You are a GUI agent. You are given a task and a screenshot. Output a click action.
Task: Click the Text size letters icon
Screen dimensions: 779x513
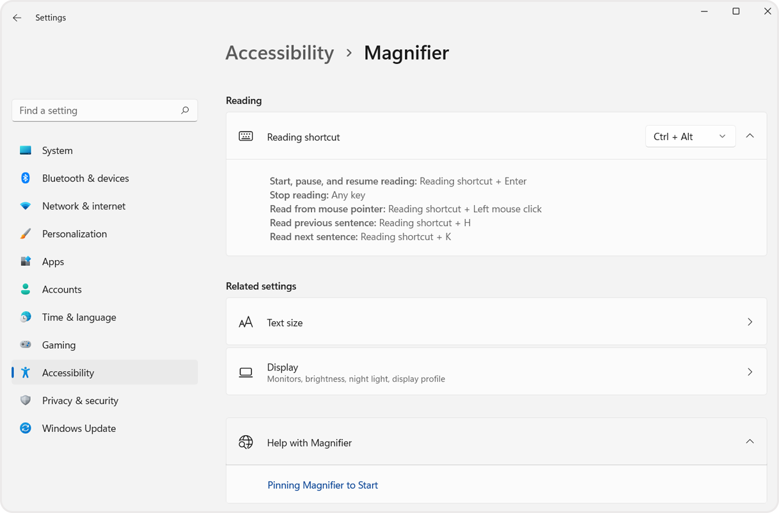(x=246, y=322)
